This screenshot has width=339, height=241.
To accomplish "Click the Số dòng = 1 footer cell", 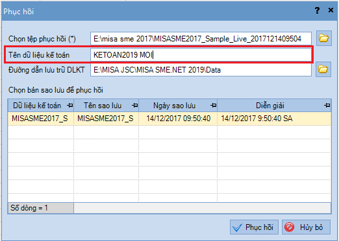I will 41,208.
